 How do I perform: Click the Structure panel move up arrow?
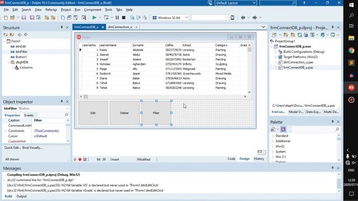coord(20,35)
